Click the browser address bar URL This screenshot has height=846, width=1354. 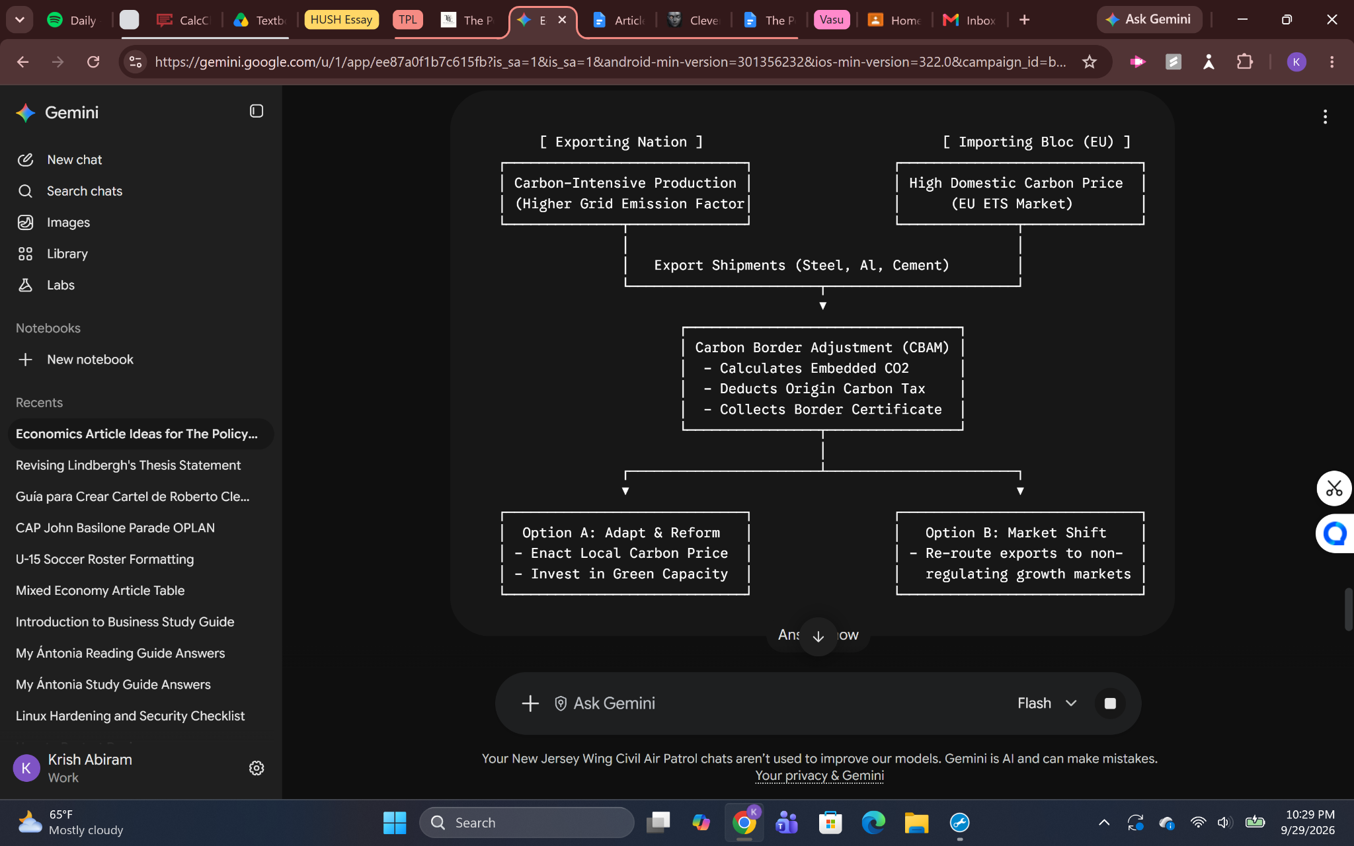tap(610, 61)
